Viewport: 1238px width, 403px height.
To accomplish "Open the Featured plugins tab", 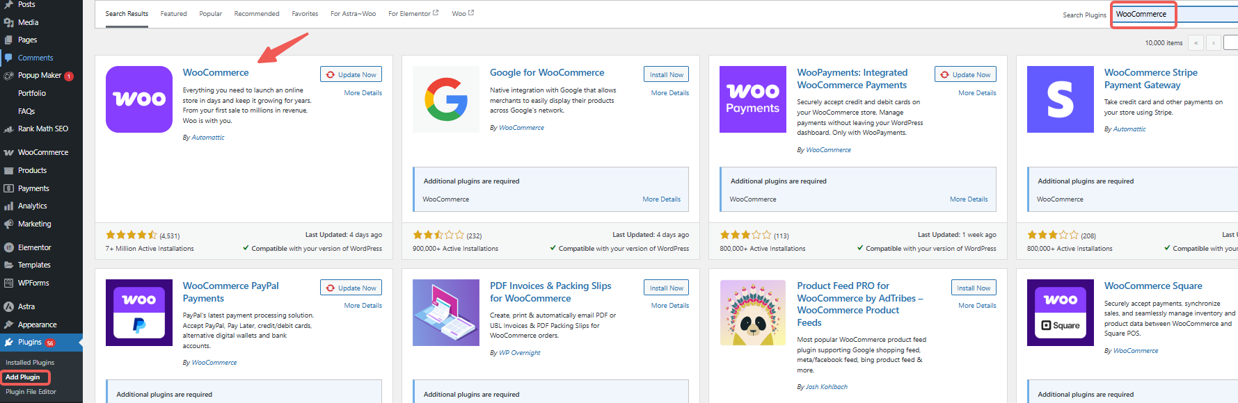I will coord(173,14).
